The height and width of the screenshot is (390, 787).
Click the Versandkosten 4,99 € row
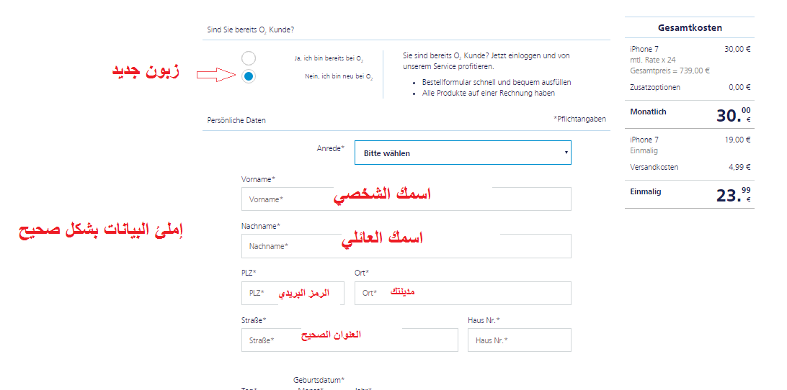point(690,167)
